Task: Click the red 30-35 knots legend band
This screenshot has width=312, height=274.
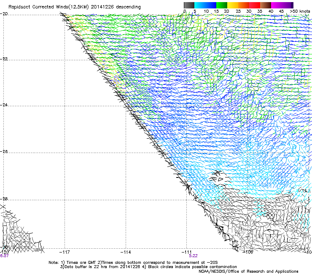Action: (255, 5)
